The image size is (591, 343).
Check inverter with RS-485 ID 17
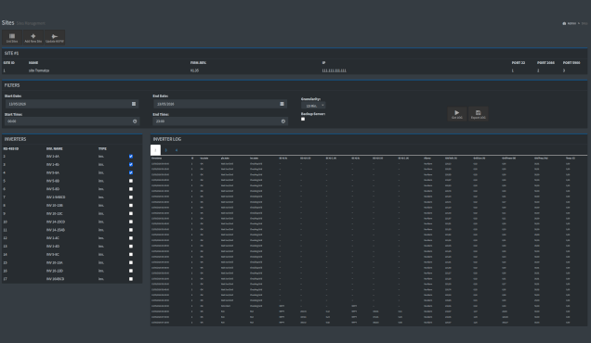pos(131,279)
